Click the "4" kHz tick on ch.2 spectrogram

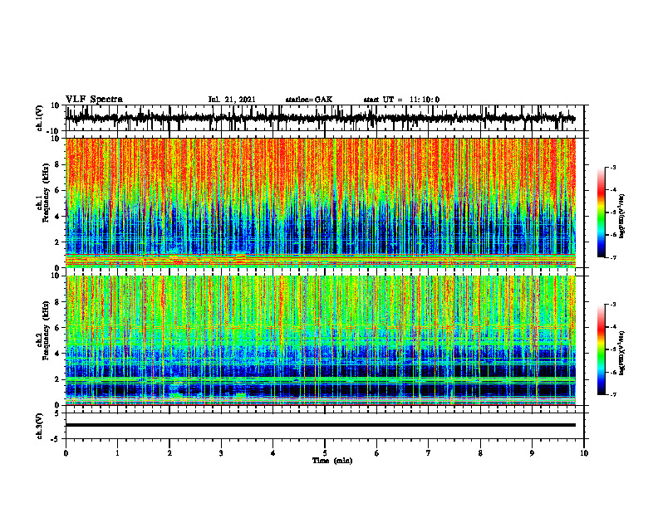[58, 354]
